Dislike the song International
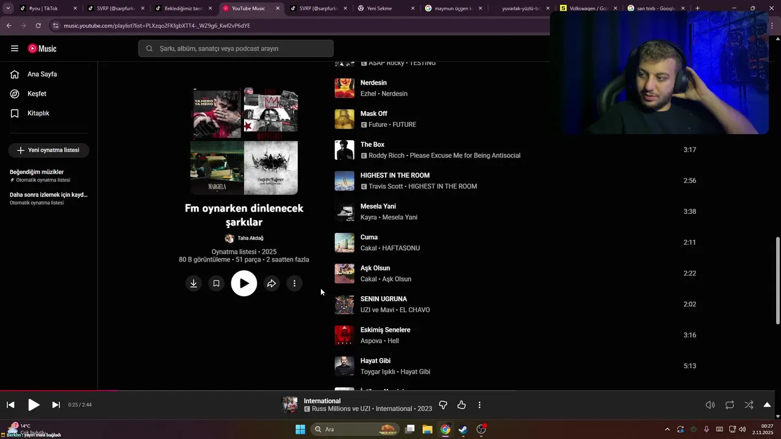The image size is (781, 439). [x=444, y=405]
